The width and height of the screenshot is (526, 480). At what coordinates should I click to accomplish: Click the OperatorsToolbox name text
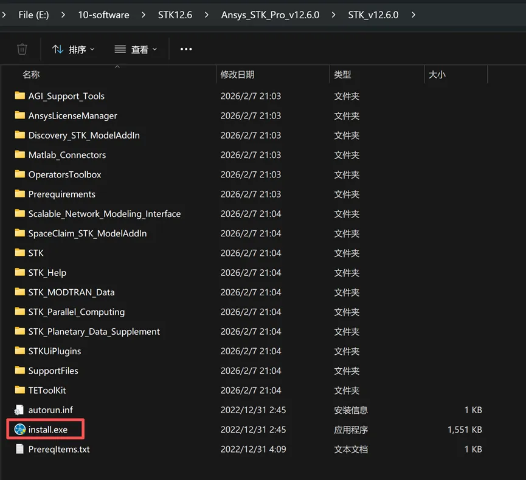click(x=64, y=174)
